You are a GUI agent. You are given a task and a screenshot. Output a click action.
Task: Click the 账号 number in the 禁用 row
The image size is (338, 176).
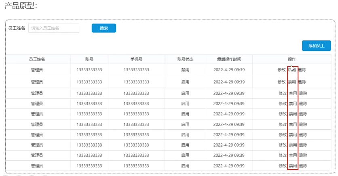(89, 70)
